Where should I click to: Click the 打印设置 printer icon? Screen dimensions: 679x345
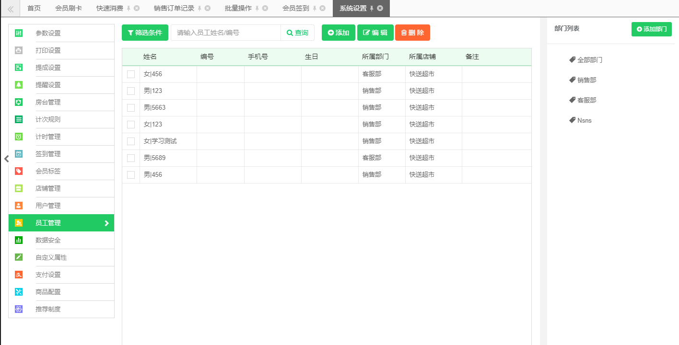point(19,50)
